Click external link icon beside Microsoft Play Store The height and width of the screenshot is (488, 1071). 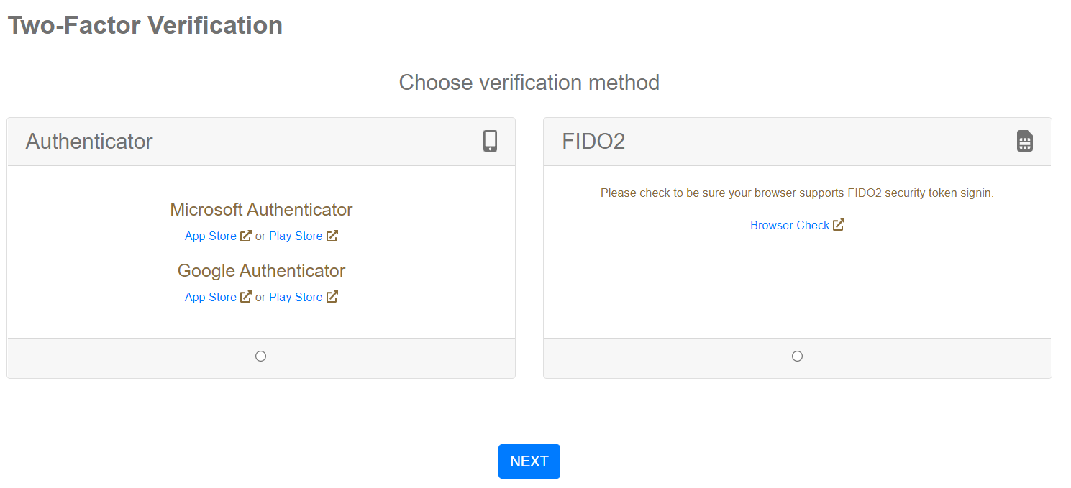[332, 236]
